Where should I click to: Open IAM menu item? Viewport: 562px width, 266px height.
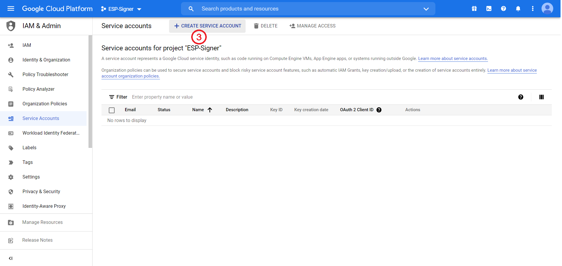coord(27,45)
